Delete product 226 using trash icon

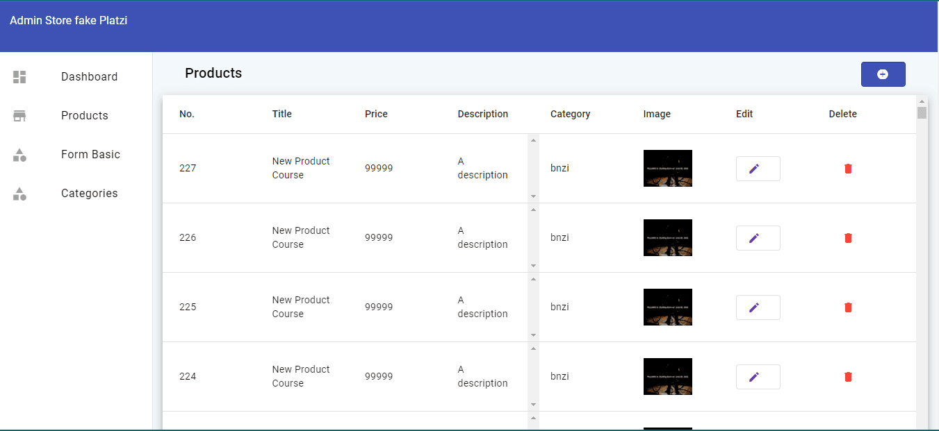(848, 238)
